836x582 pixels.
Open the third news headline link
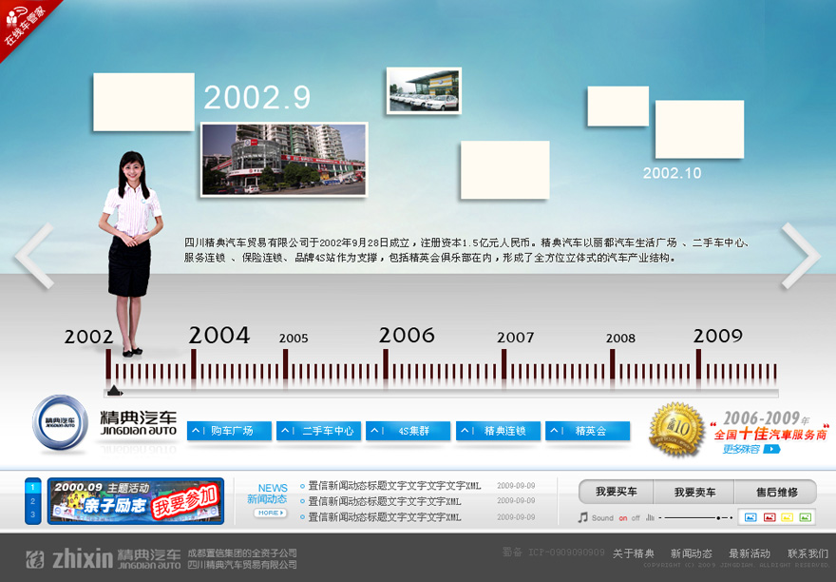click(x=385, y=517)
